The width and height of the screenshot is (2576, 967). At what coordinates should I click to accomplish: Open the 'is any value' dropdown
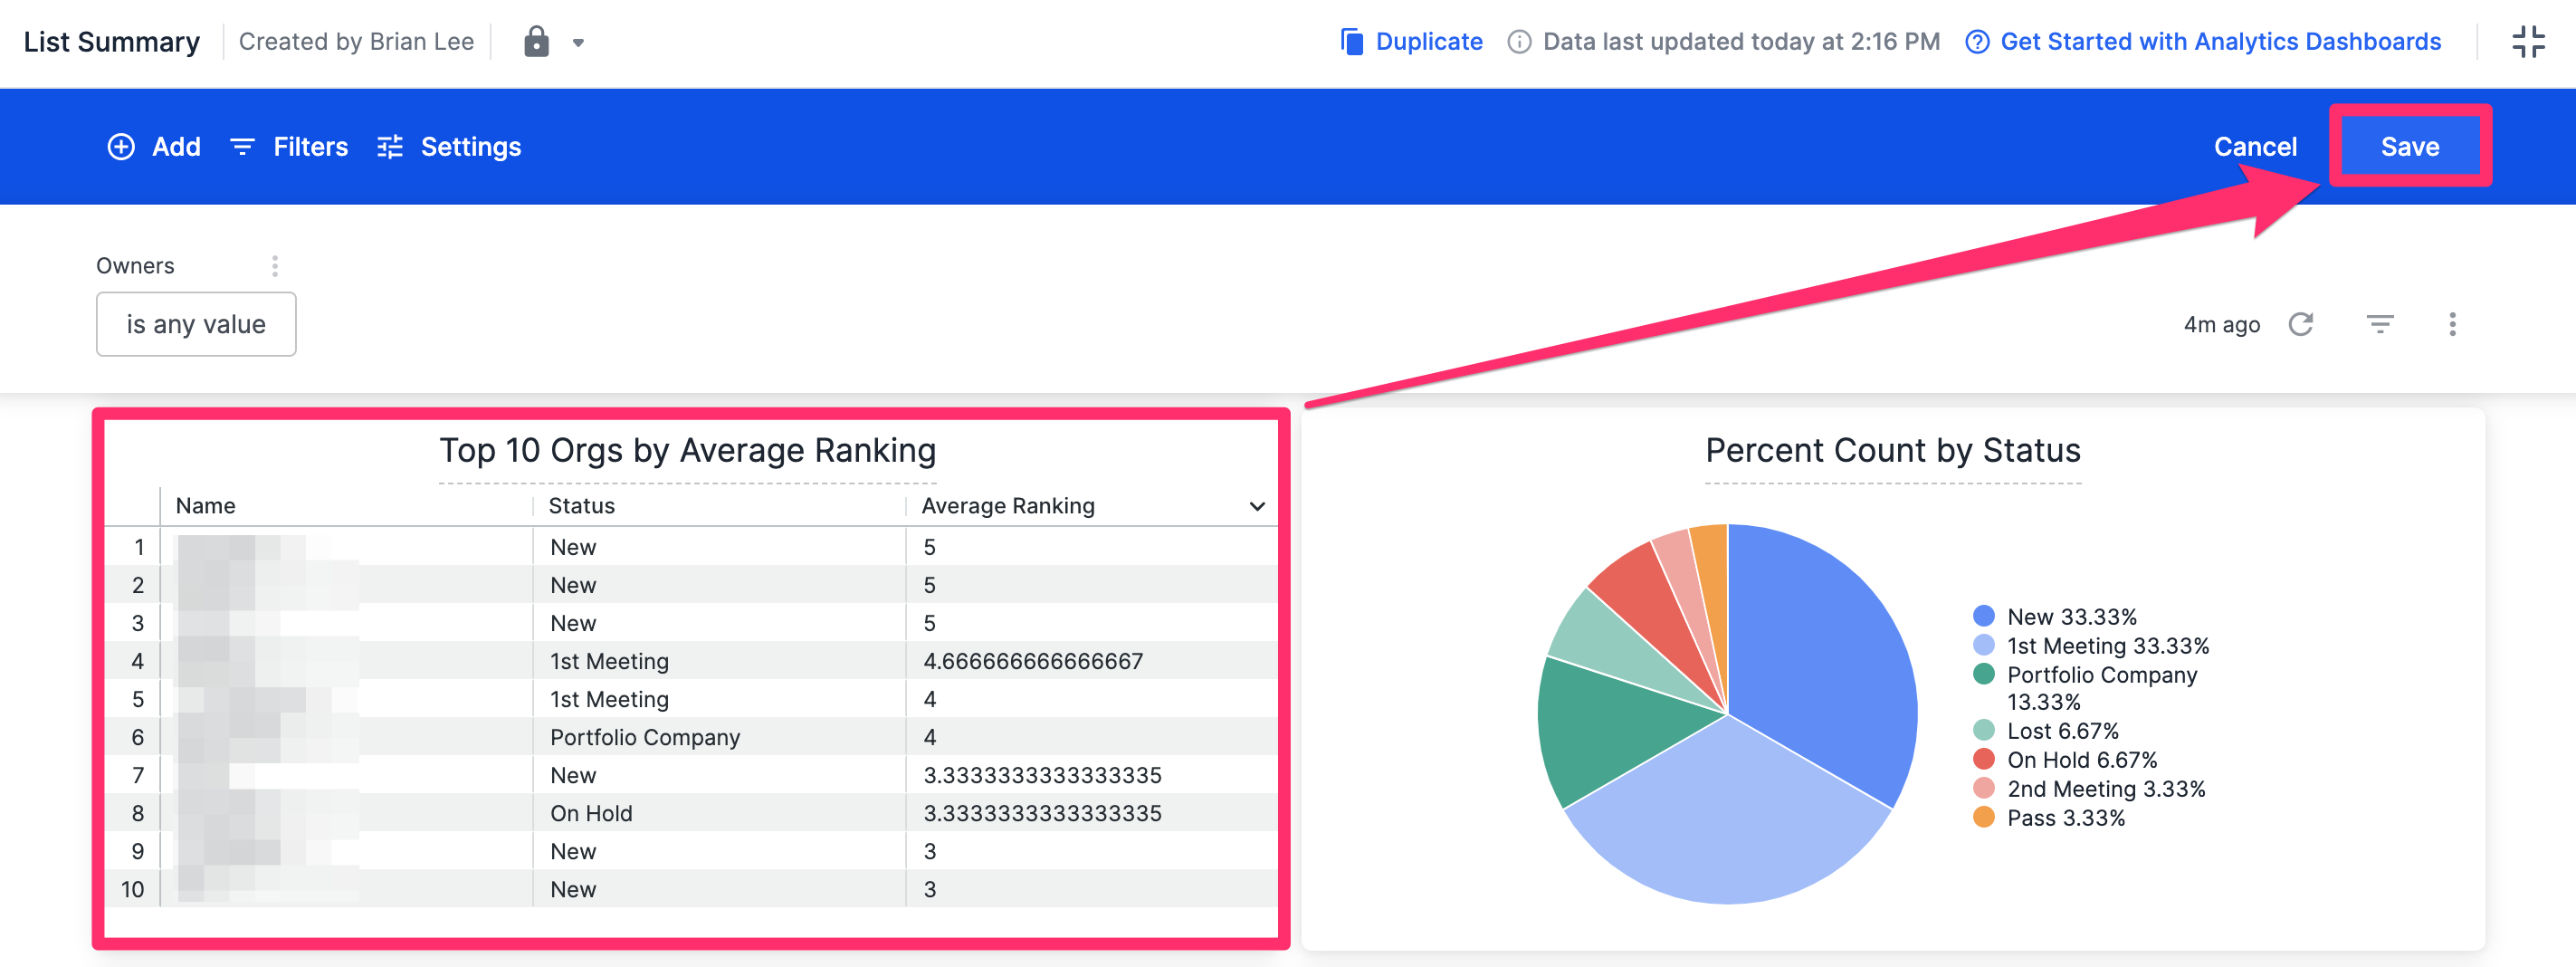[195, 323]
